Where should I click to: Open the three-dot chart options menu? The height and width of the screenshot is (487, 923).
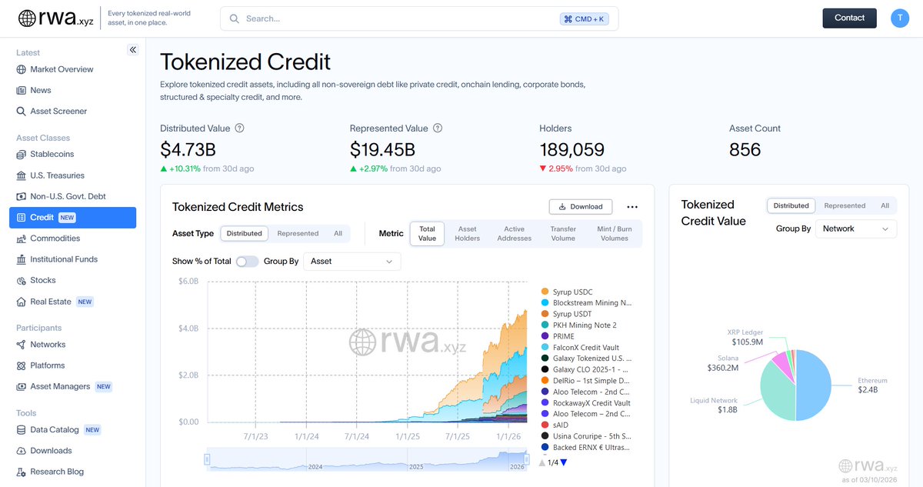(632, 207)
